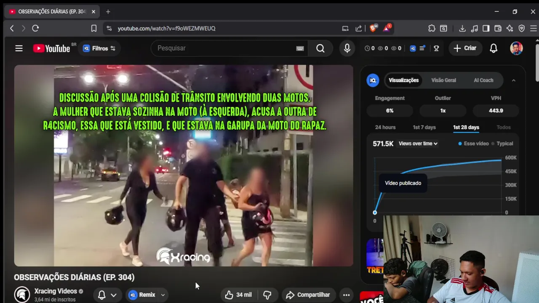The image size is (539, 303).
Task: Click the vidIQ clock counter stat
Action: (x=370, y=48)
